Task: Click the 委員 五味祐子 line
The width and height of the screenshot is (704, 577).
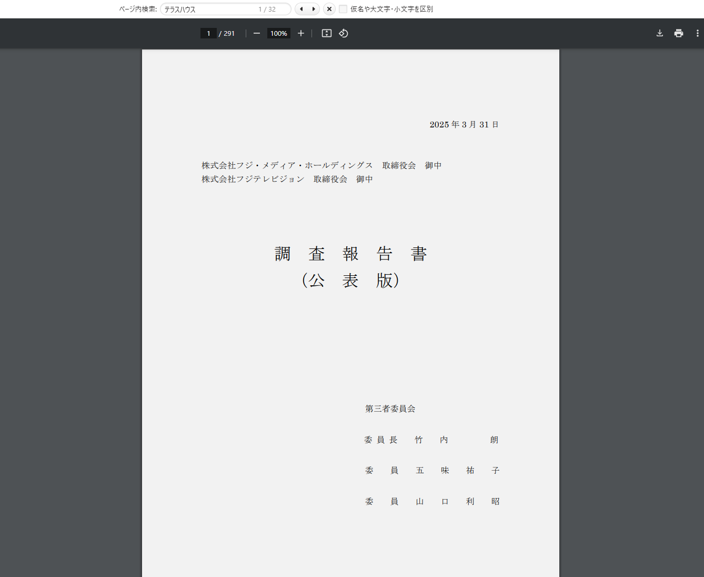Action: pos(432,470)
